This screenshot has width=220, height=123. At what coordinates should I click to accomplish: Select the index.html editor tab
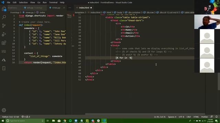[x=84, y=8]
